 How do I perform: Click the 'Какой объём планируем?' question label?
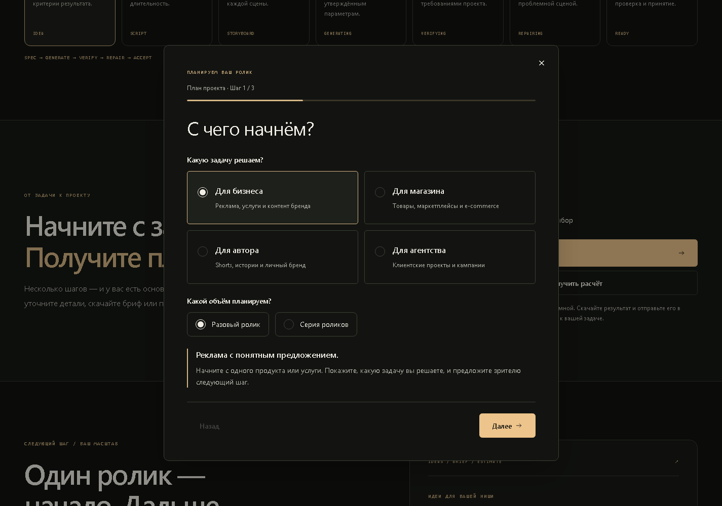coord(229,301)
